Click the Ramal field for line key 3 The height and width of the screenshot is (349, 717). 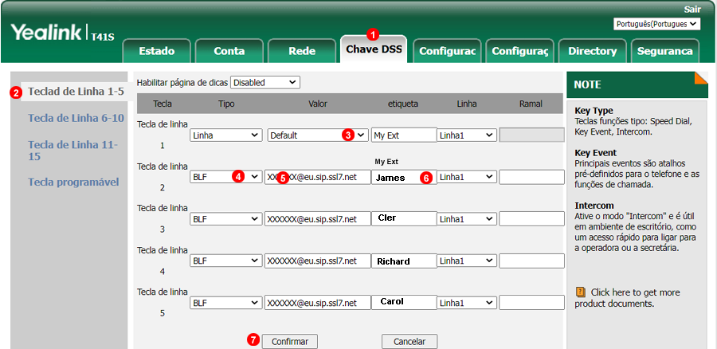click(531, 219)
